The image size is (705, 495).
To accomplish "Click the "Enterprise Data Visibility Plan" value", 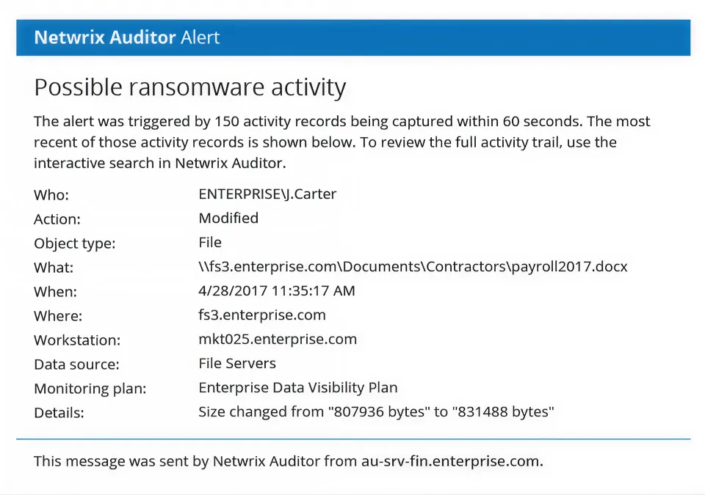I will 298,388.
